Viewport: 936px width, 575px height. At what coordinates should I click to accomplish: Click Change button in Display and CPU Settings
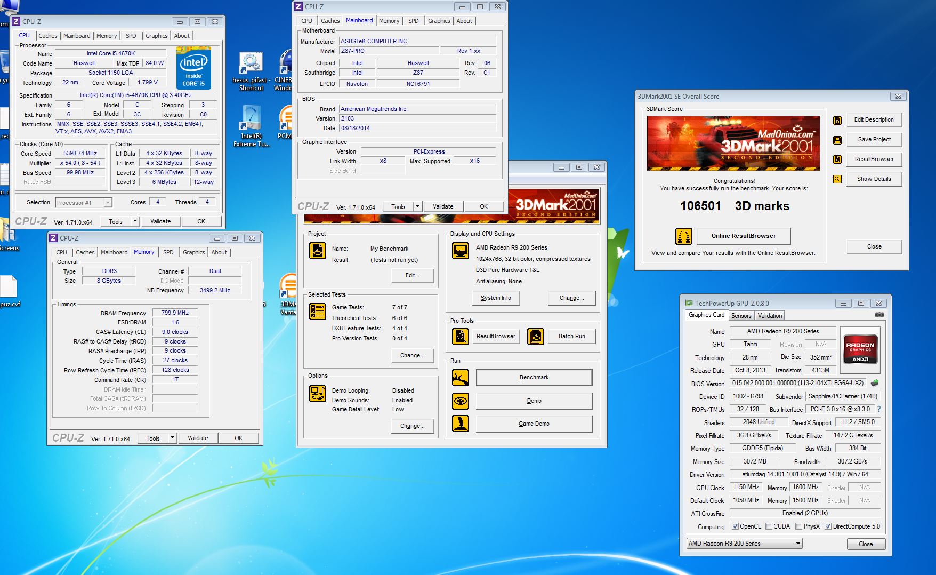tap(572, 298)
